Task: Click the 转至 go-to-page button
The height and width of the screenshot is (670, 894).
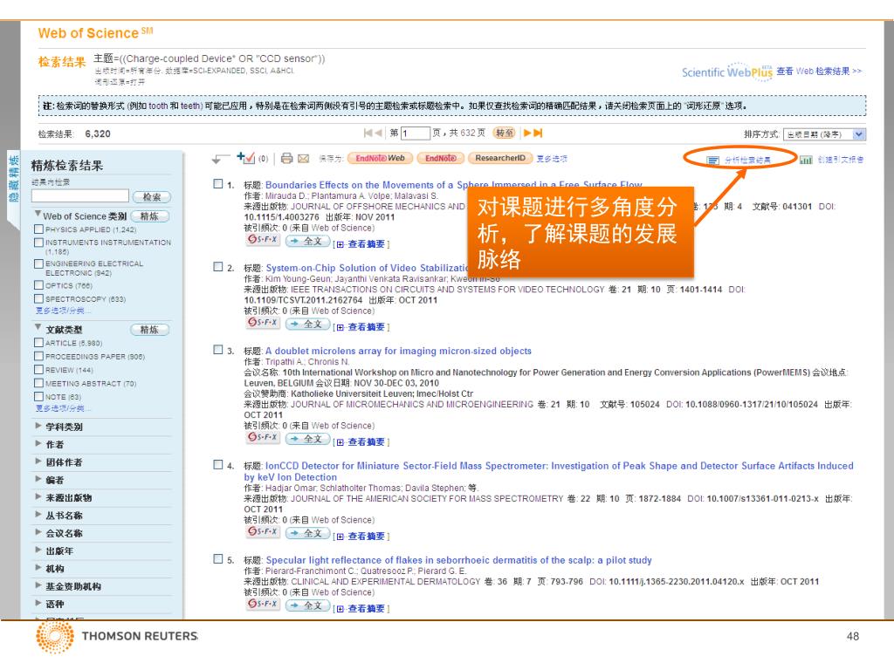Action: point(504,133)
